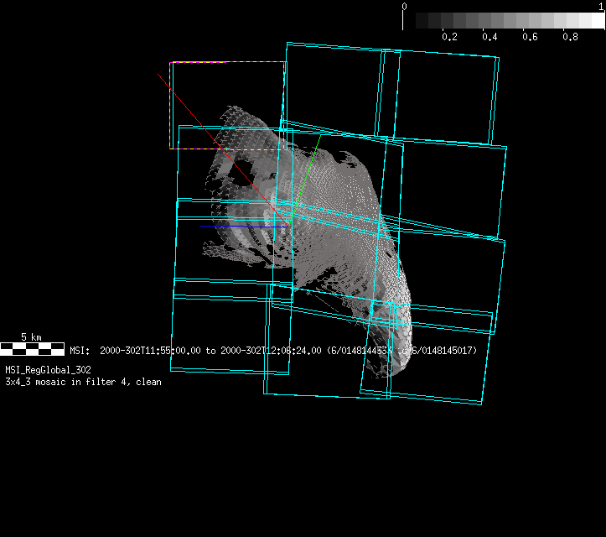Click the white end of the grayscale colorbar

[595, 21]
